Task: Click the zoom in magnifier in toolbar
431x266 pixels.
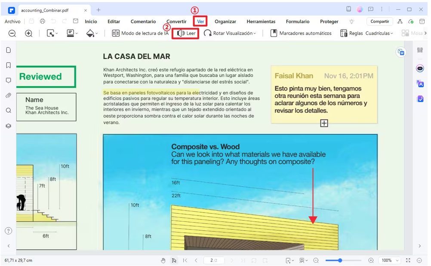Action: point(29,33)
